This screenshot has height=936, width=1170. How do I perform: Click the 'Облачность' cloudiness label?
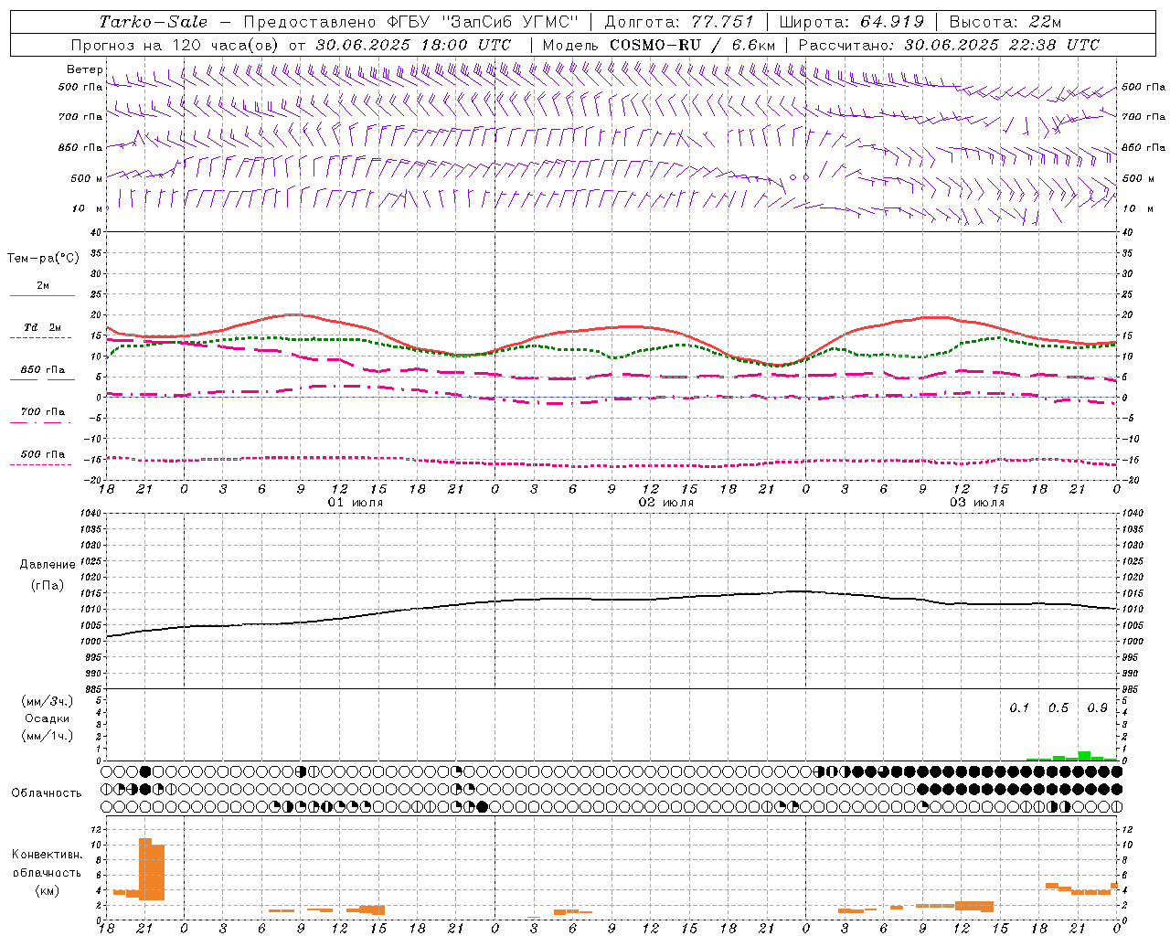tap(47, 793)
